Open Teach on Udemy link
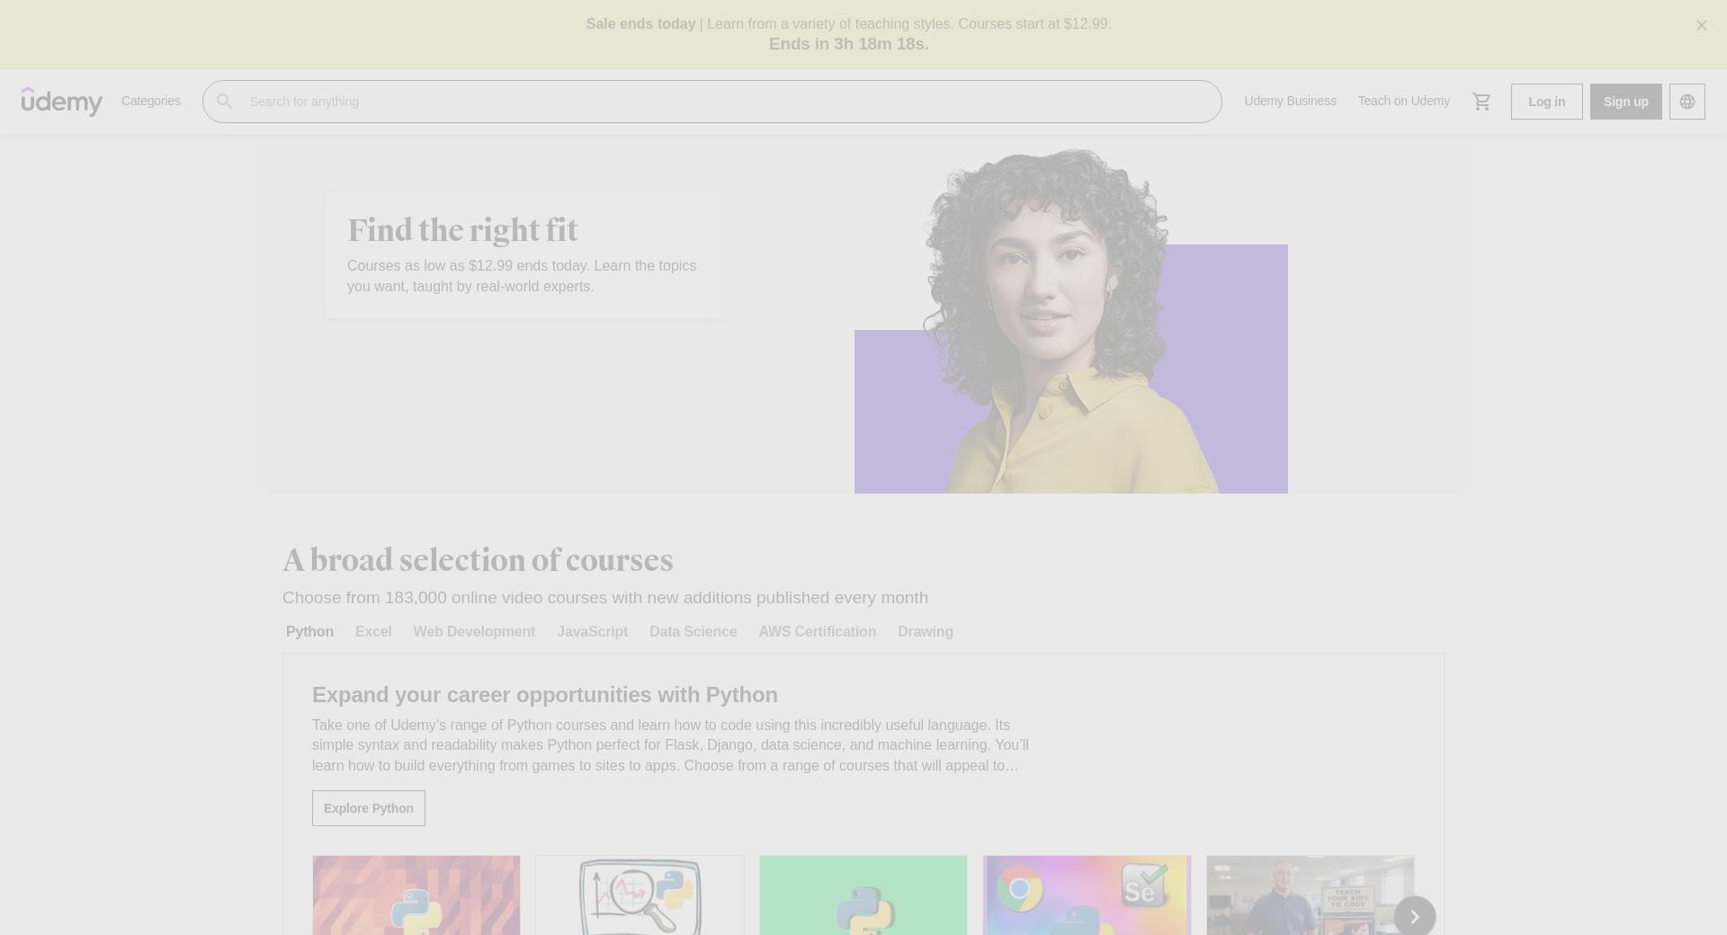This screenshot has height=935, width=1727. pyautogui.click(x=1403, y=101)
